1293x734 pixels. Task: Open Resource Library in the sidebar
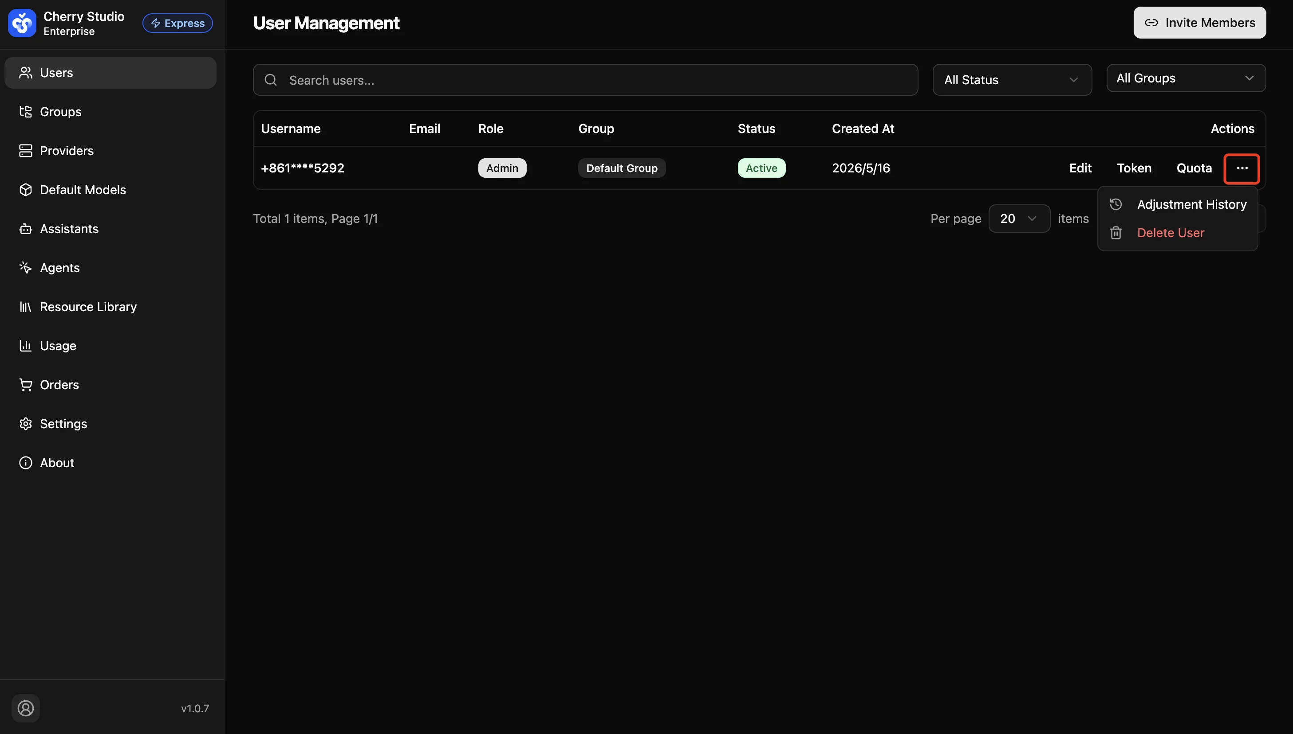110,307
